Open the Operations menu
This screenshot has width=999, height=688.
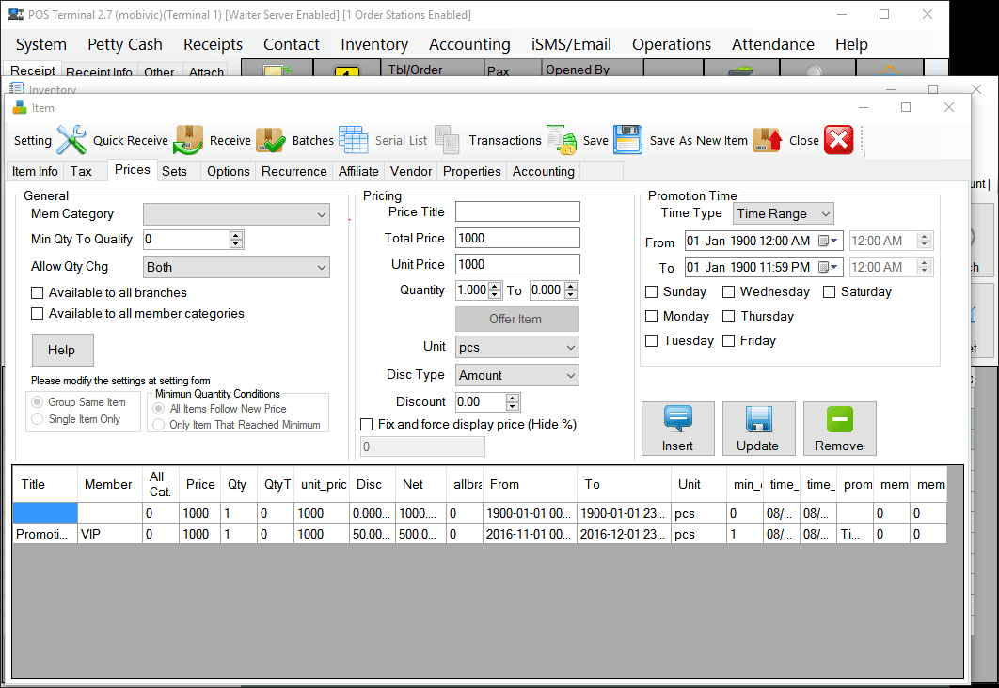672,44
